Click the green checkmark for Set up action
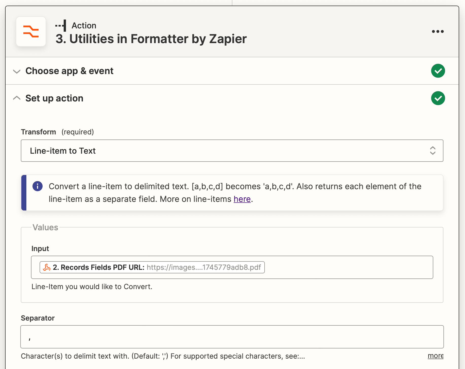Viewport: 465px width, 369px height. pyautogui.click(x=438, y=98)
